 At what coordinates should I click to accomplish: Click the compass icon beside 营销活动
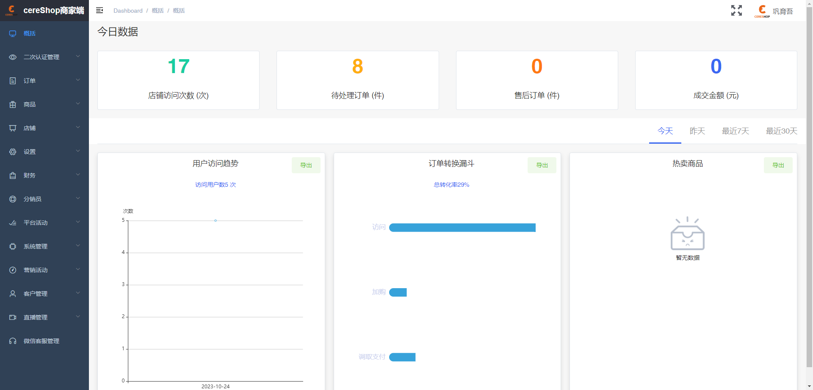(13, 270)
